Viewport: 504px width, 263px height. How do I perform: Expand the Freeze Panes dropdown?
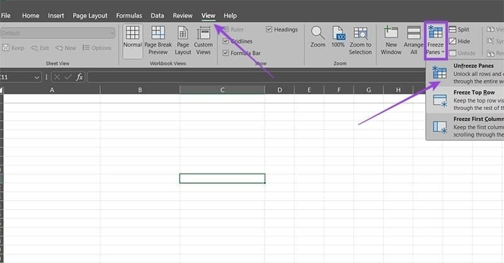435,40
